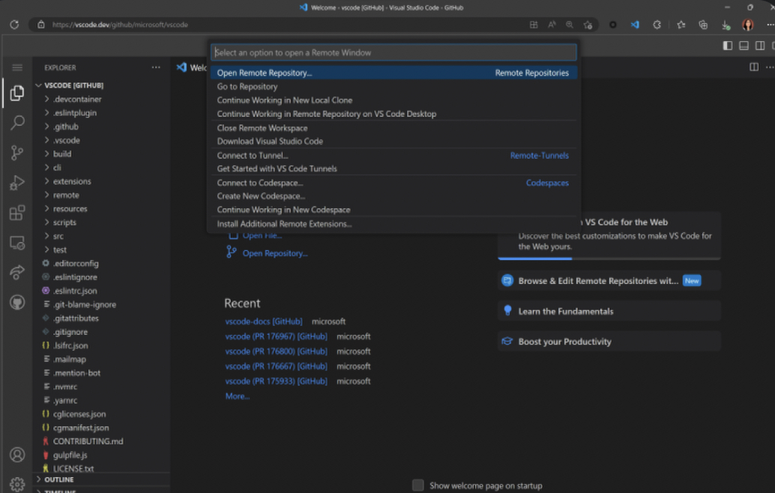The width and height of the screenshot is (775, 493).
Task: Toggle Show welcome page on startup checkbox
Action: click(x=418, y=485)
